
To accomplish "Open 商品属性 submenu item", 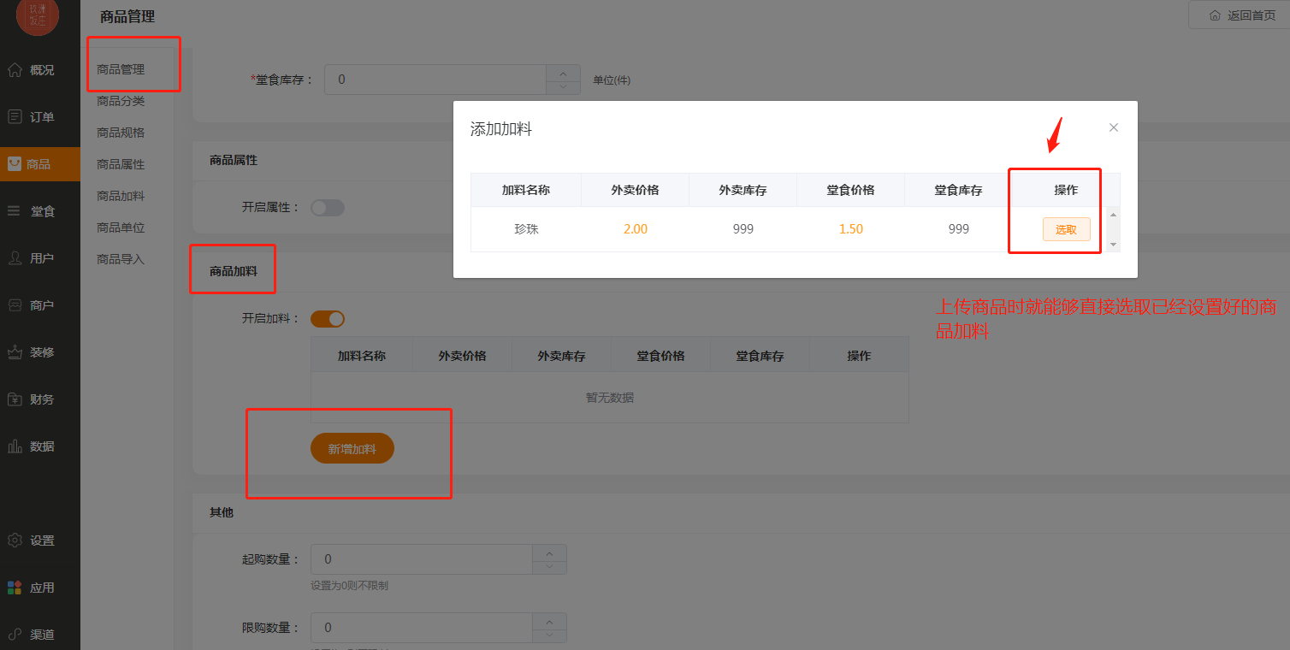I will (121, 164).
